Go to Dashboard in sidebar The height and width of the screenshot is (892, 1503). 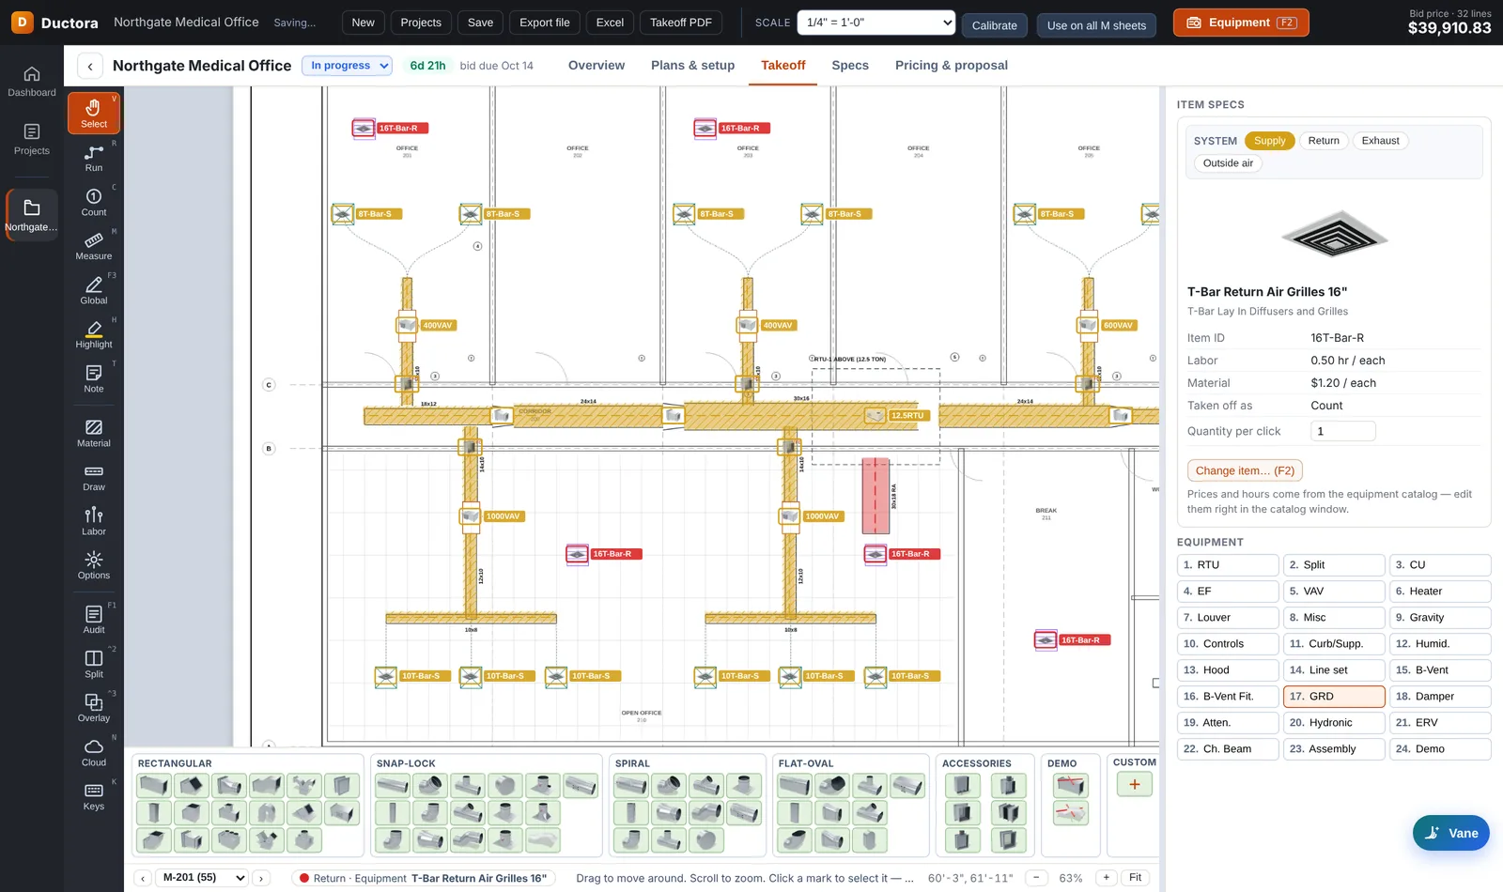click(32, 82)
